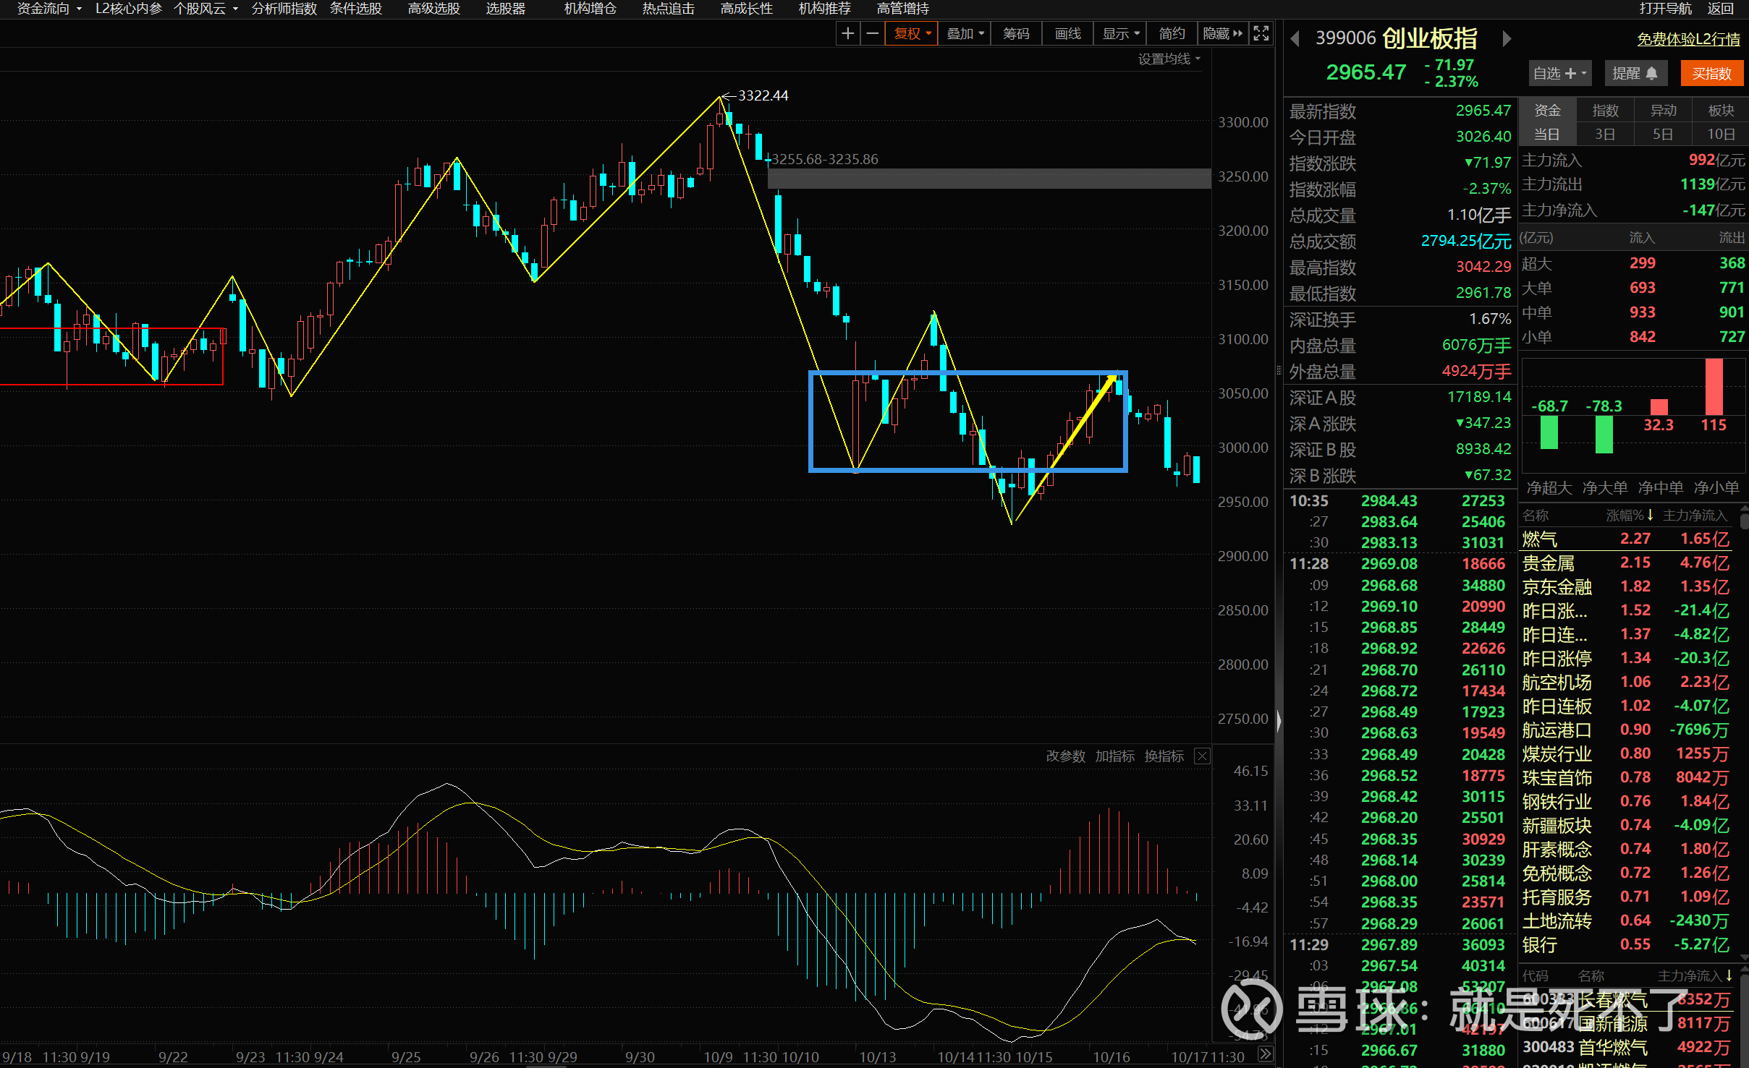Click the 提醒 bell alert button
This screenshot has height=1068, width=1749.
pyautogui.click(x=1635, y=73)
